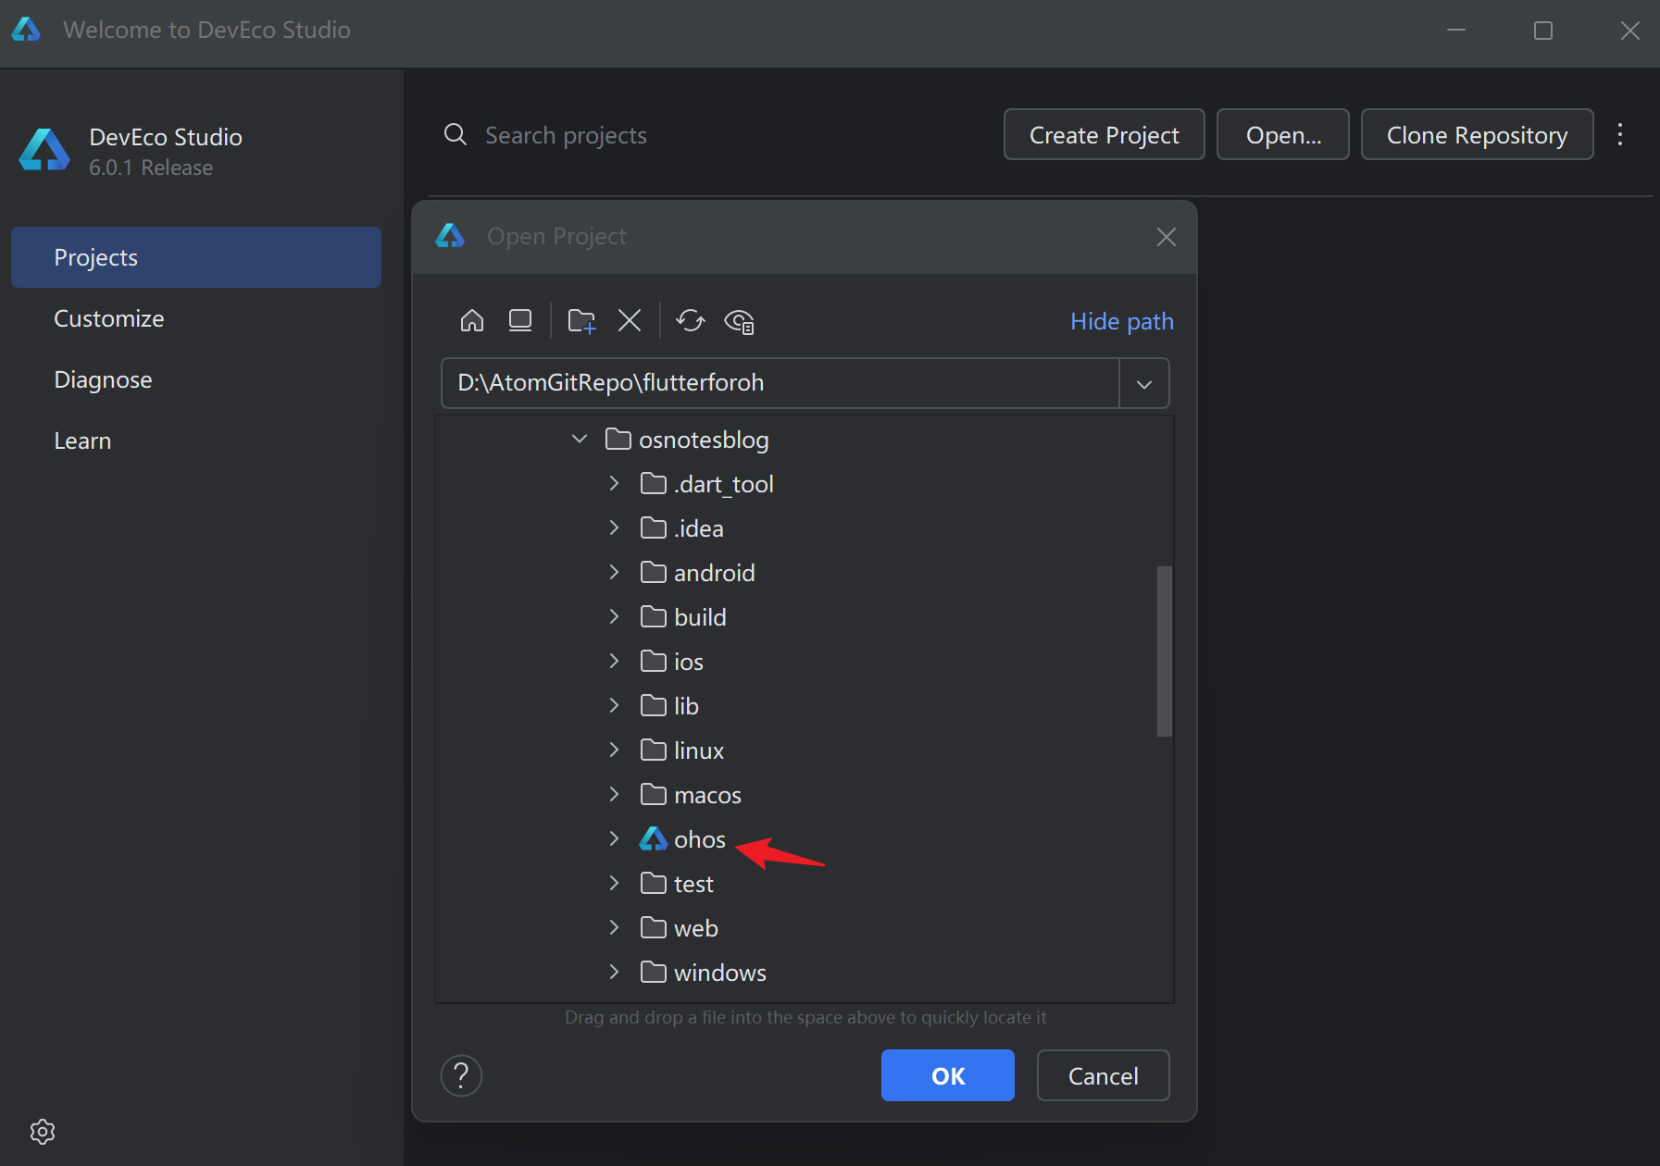
Task: Open settings gear in welcome window
Action: pyautogui.click(x=43, y=1131)
